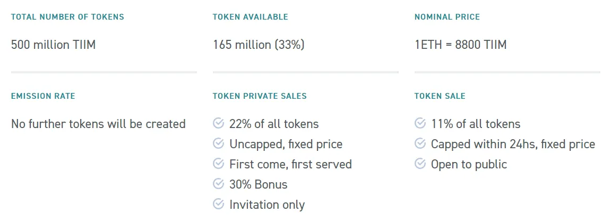The height and width of the screenshot is (221, 611).
Task: Click the check icon next to Uncapped, fixed price
Action: coord(218,143)
